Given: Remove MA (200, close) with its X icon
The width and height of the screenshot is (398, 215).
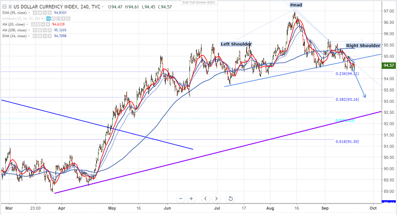Looking at the screenshot, I should pyautogui.click(x=50, y=30).
